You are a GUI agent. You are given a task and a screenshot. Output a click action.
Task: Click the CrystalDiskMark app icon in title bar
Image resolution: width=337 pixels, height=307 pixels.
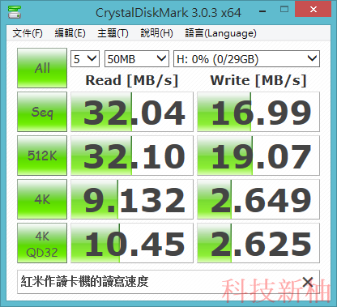[15, 11]
